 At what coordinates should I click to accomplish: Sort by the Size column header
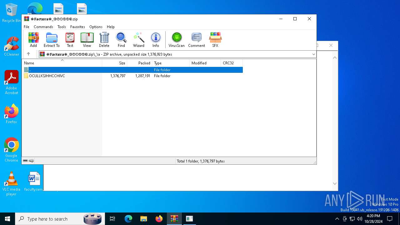click(115, 63)
